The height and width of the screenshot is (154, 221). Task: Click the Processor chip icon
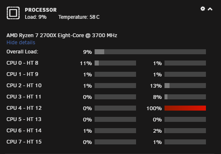tap(13, 13)
